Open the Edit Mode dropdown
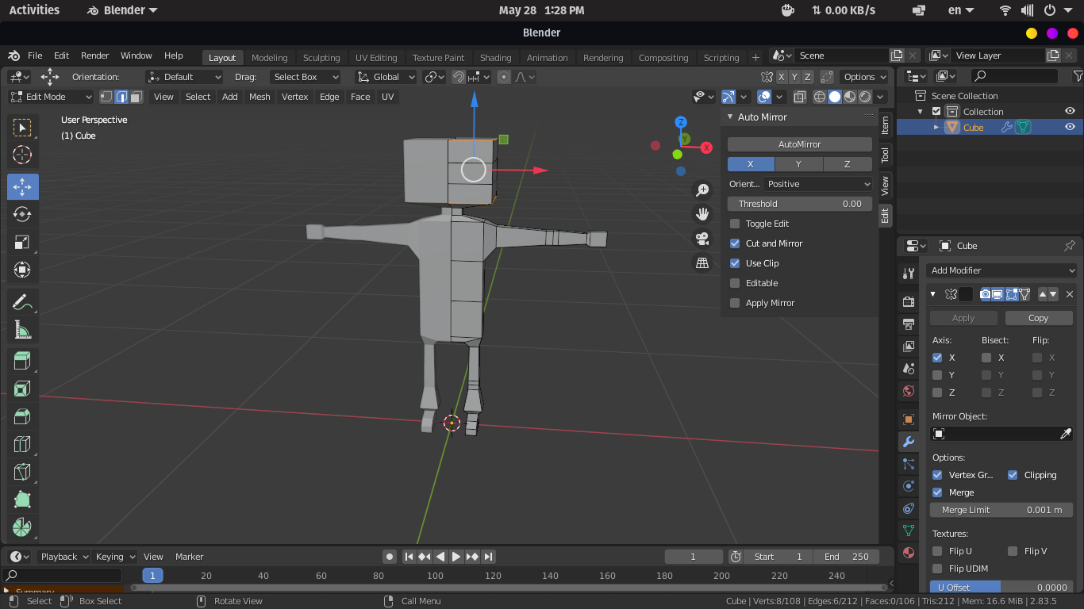Image resolution: width=1084 pixels, height=609 pixels. 51,97
